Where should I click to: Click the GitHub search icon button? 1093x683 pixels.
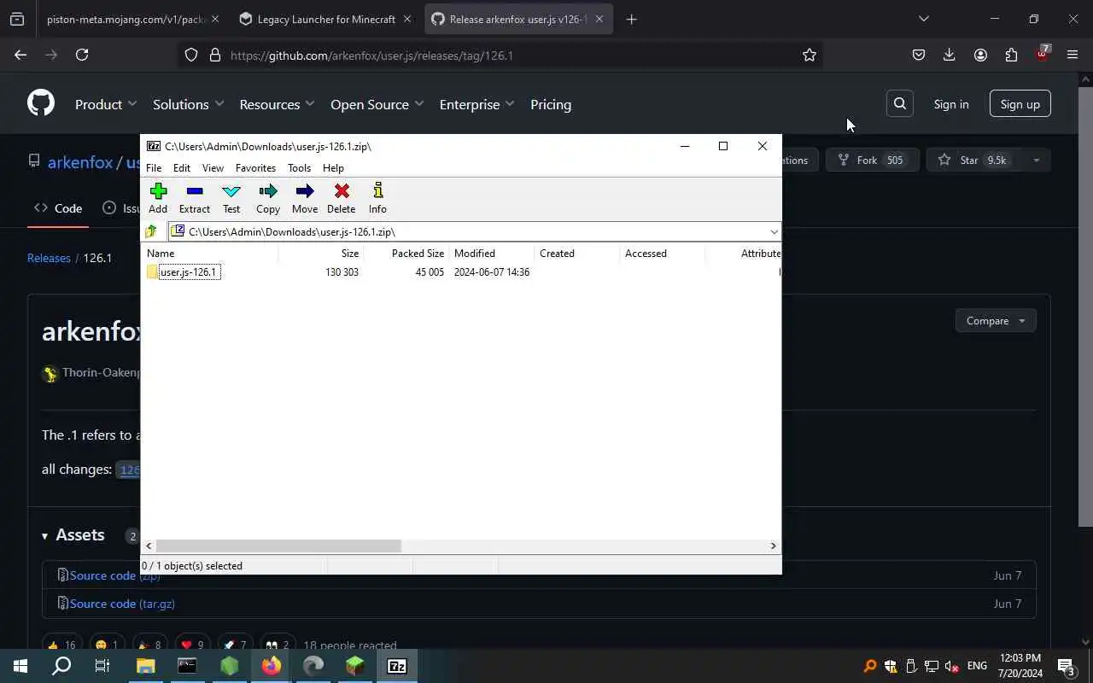tap(900, 103)
